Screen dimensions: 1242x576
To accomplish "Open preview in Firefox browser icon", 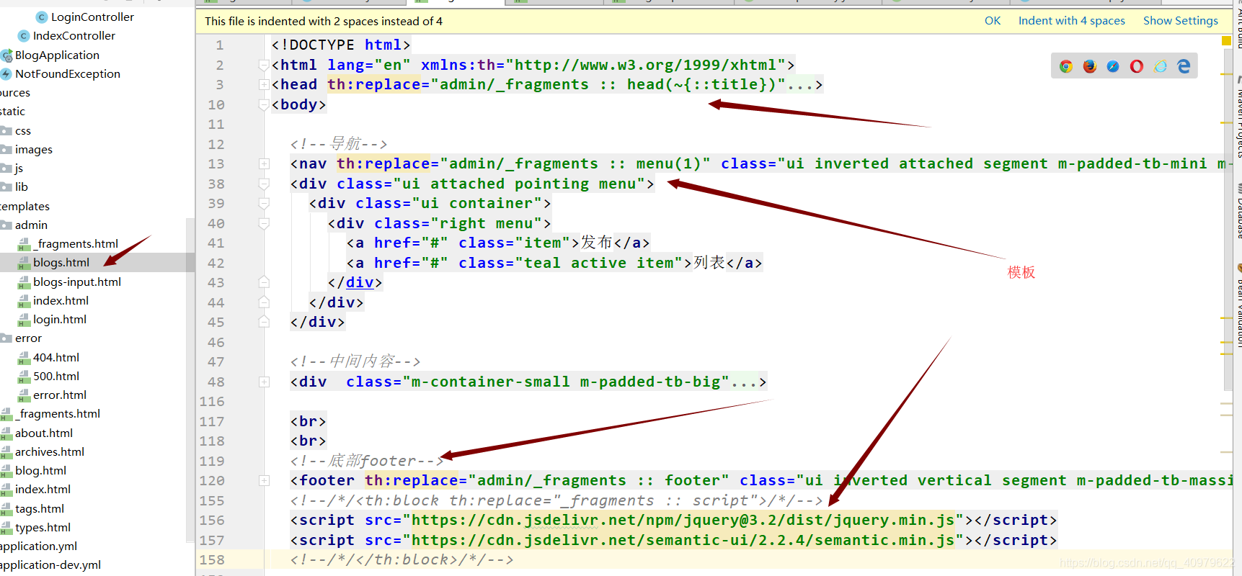I will click(1090, 66).
